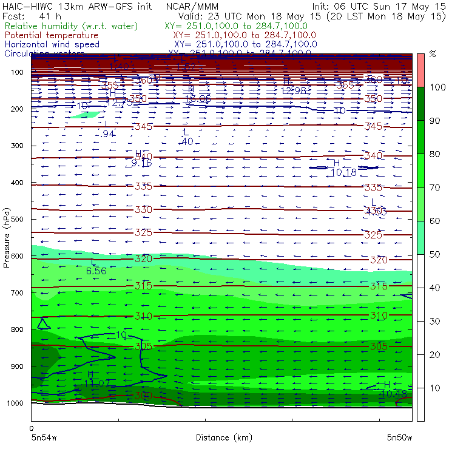Click the blue '10' contour label near 800 hPa
Screen dimensions: 449x449
(x=121, y=335)
